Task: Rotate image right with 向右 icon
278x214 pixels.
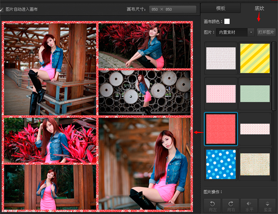Action: click(x=231, y=206)
